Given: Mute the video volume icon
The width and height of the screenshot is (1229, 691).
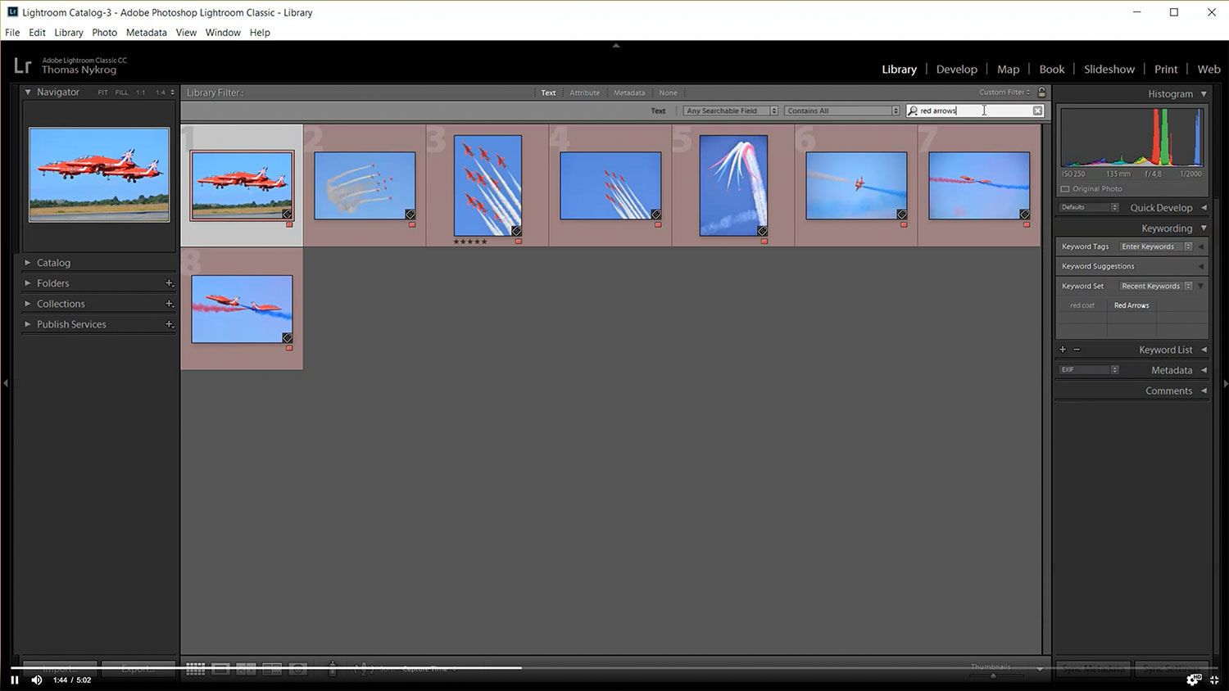Looking at the screenshot, I should (x=37, y=680).
